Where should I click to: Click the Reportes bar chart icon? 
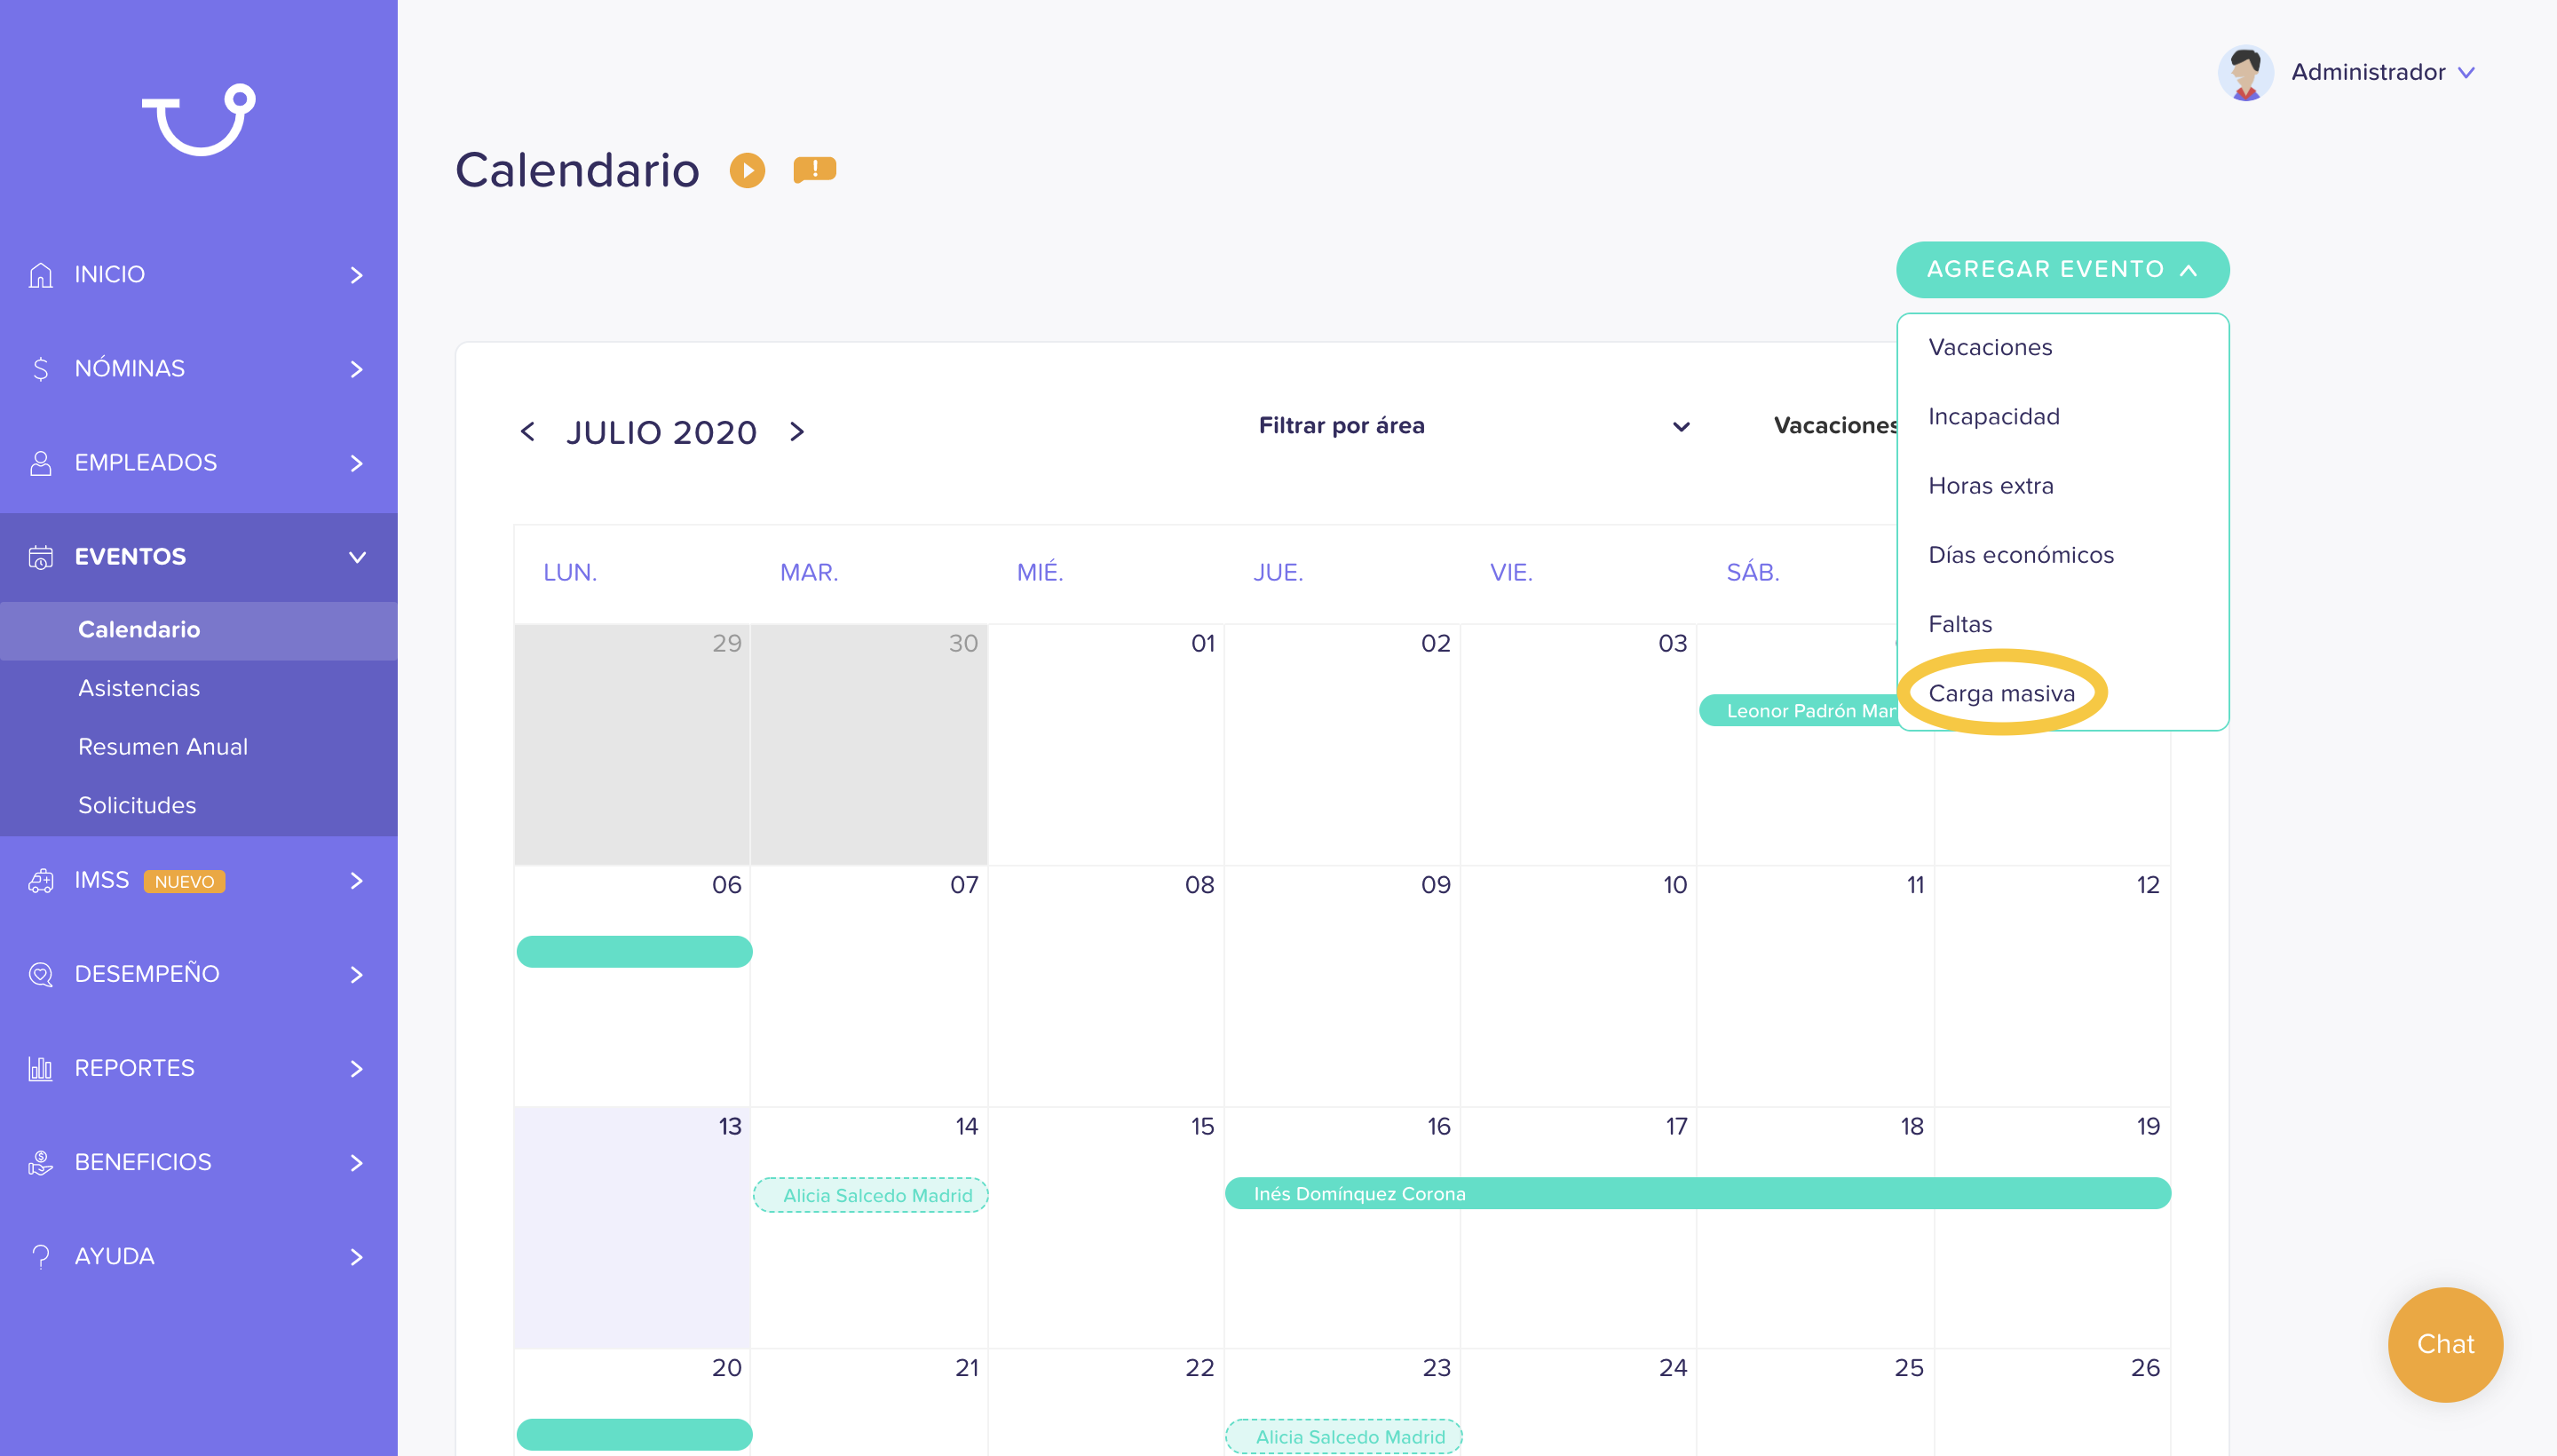point(40,1068)
